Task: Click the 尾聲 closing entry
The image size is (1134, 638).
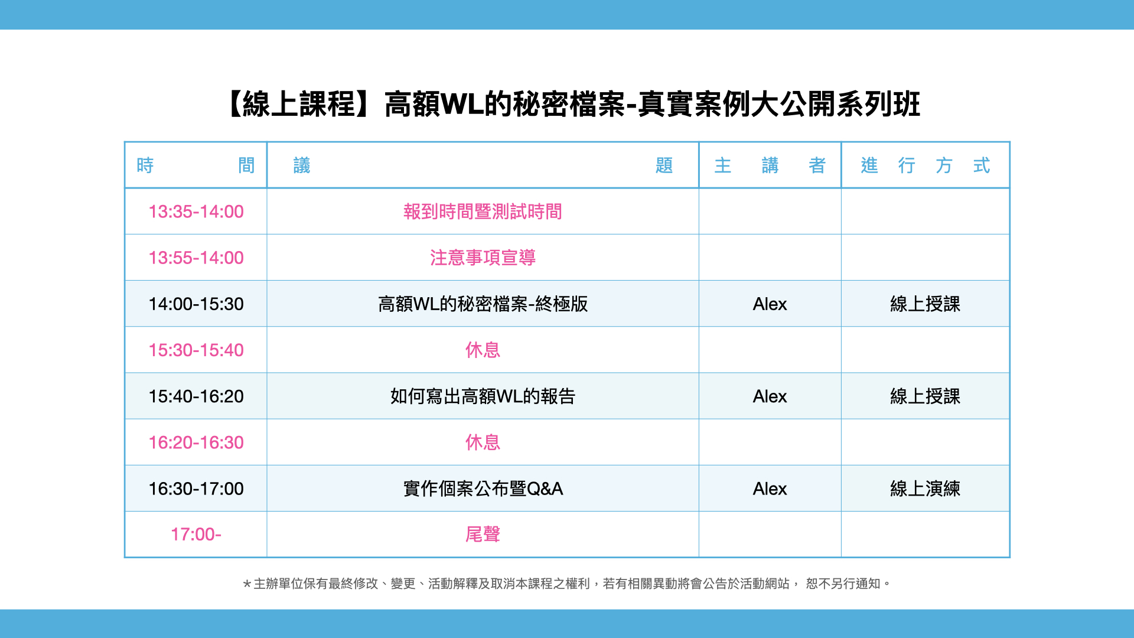Action: (483, 534)
